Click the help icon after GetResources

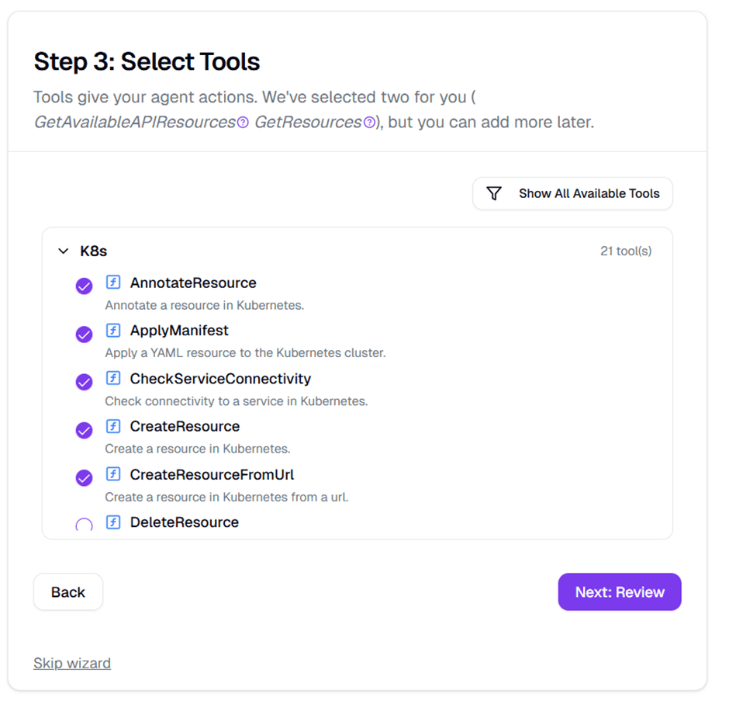[x=369, y=123]
